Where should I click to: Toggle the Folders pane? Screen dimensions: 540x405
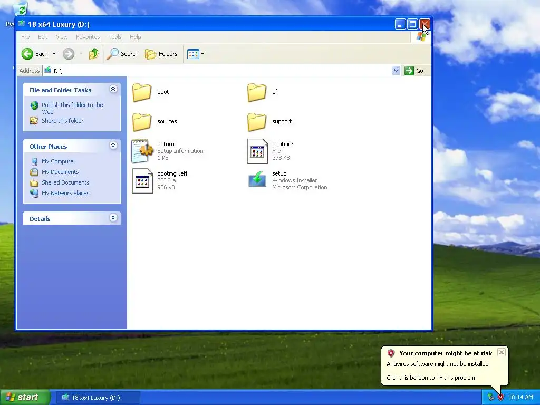pos(161,54)
